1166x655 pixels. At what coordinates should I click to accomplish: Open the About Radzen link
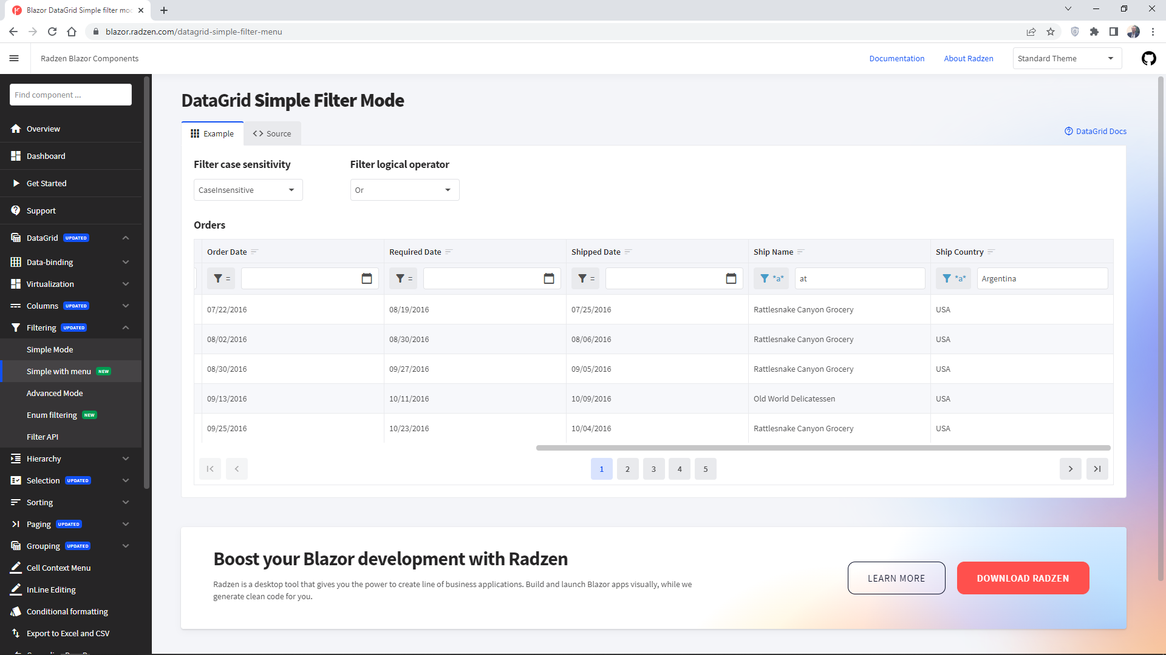(x=969, y=58)
